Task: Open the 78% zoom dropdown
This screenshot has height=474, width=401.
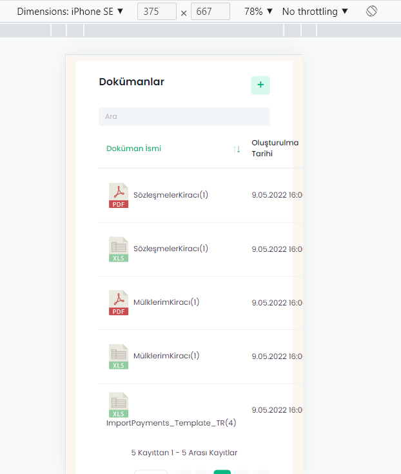Action: click(259, 12)
